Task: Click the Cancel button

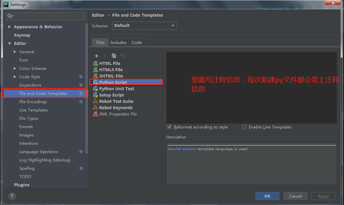Action: [x=295, y=196]
